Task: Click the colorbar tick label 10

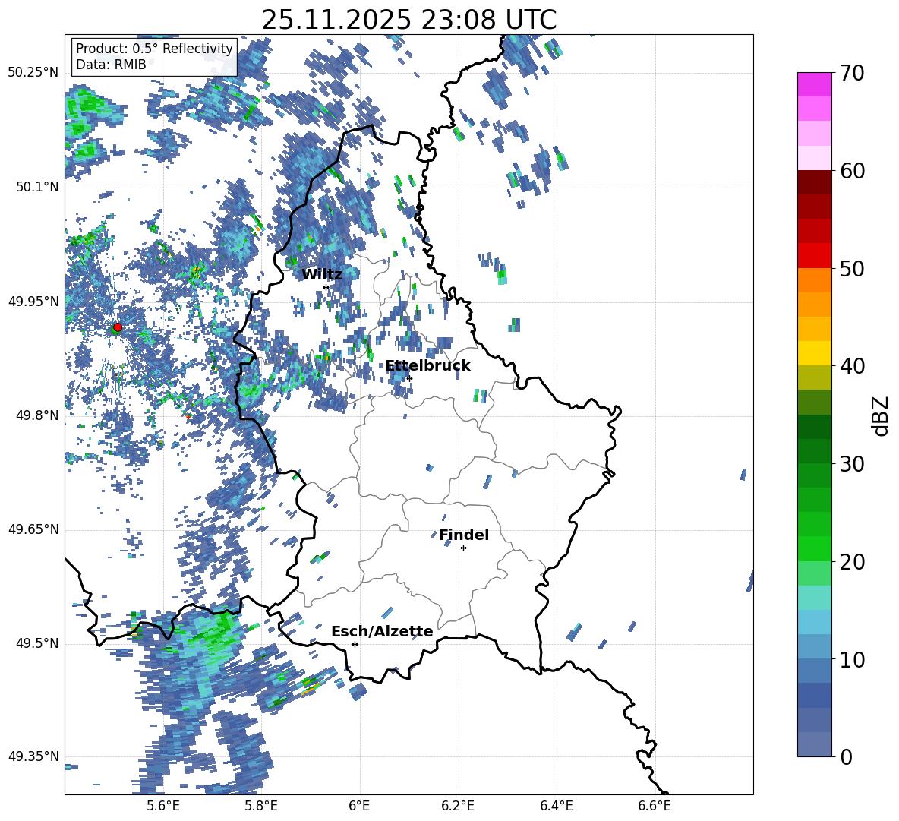Action: [852, 659]
